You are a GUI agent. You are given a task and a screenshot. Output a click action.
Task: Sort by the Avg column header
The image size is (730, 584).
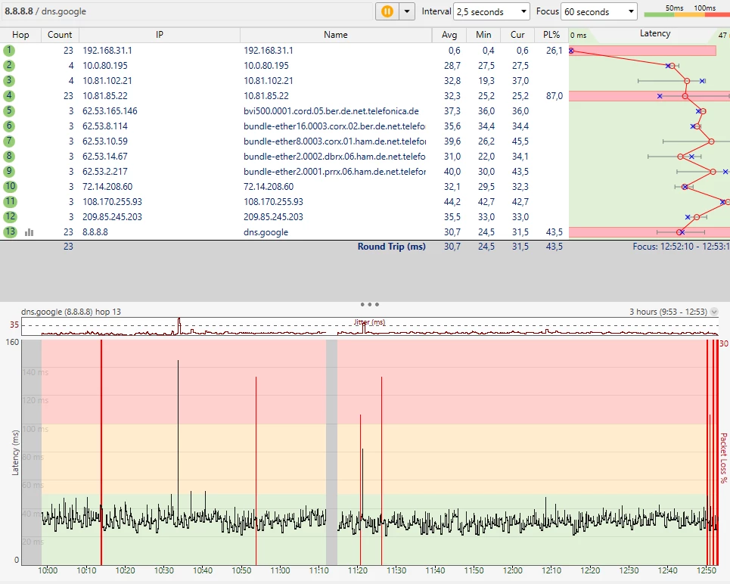(449, 35)
